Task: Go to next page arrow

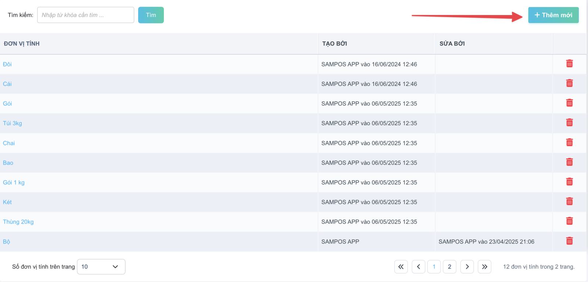Action: 467,267
